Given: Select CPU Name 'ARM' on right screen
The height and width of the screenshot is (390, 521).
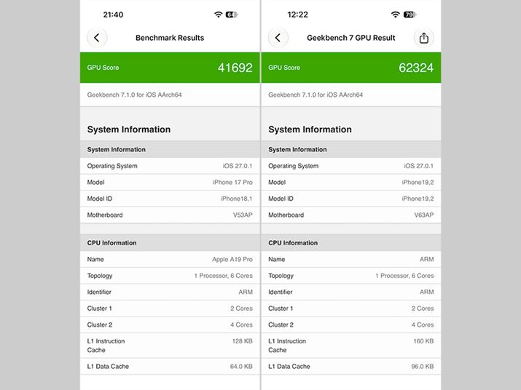Looking at the screenshot, I should point(426,259).
